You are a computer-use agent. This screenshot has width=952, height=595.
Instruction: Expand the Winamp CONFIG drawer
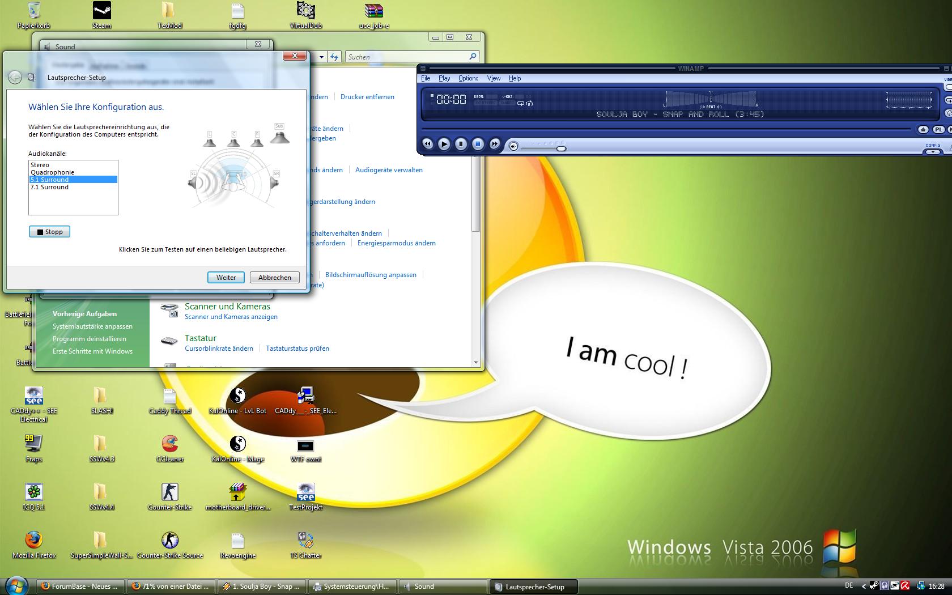(933, 151)
